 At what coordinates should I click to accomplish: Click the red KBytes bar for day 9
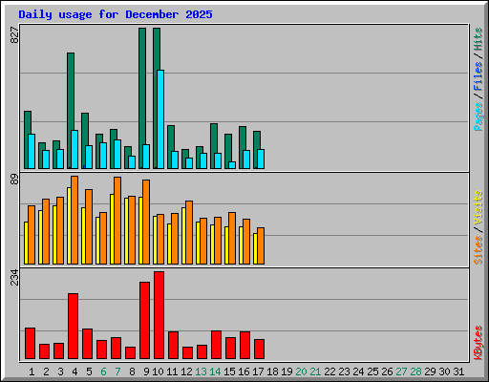144,321
